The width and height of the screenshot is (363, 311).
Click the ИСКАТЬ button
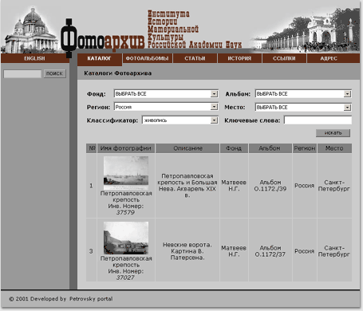[333, 133]
